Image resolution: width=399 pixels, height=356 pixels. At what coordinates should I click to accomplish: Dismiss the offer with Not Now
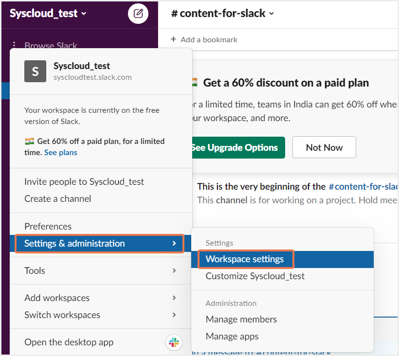coord(324,147)
